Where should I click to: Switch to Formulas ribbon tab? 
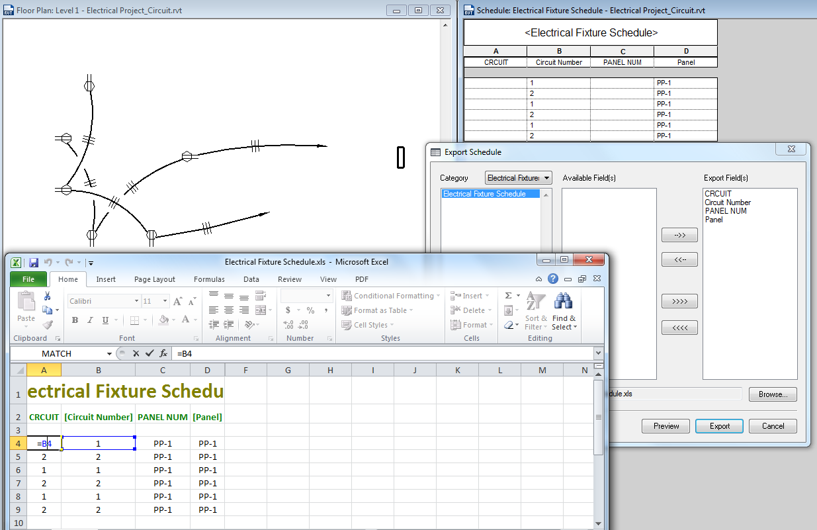point(209,279)
